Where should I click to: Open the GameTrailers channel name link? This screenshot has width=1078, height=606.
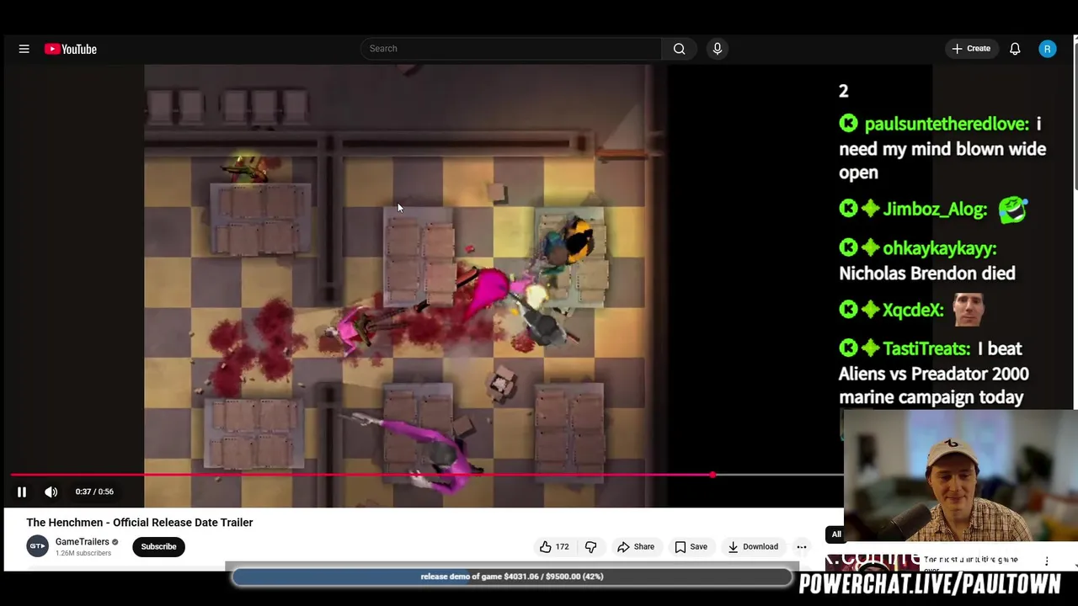83,542
